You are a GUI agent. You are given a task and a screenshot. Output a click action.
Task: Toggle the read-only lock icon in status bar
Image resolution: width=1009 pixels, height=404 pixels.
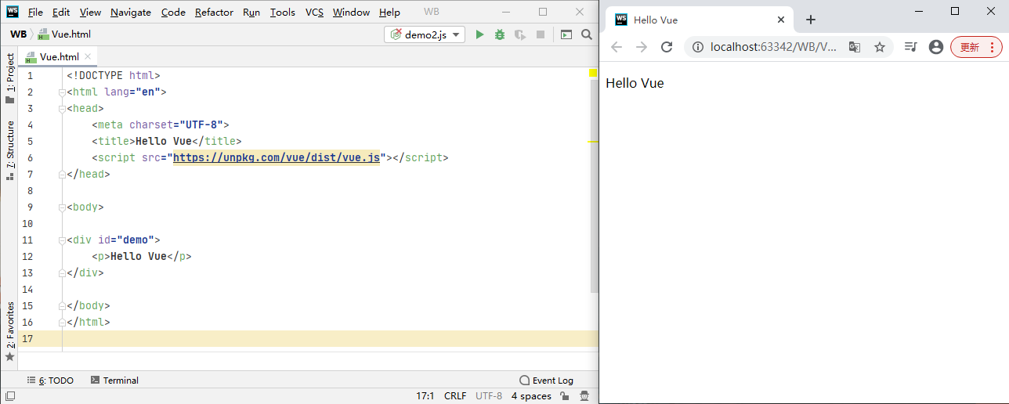[x=564, y=396]
